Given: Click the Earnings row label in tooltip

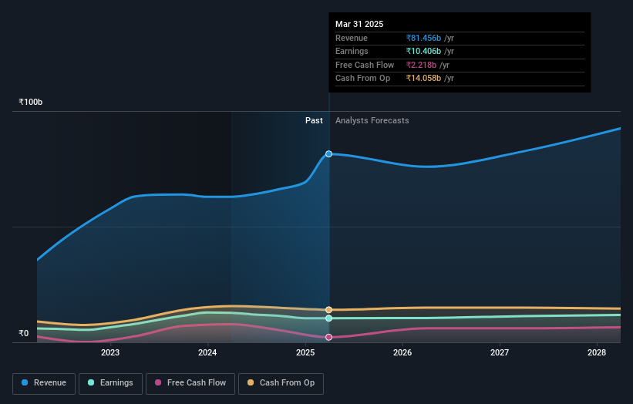Looking at the screenshot, I should (x=352, y=51).
